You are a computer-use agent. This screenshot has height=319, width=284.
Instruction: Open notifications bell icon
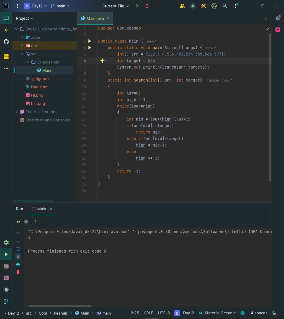coord(278,18)
